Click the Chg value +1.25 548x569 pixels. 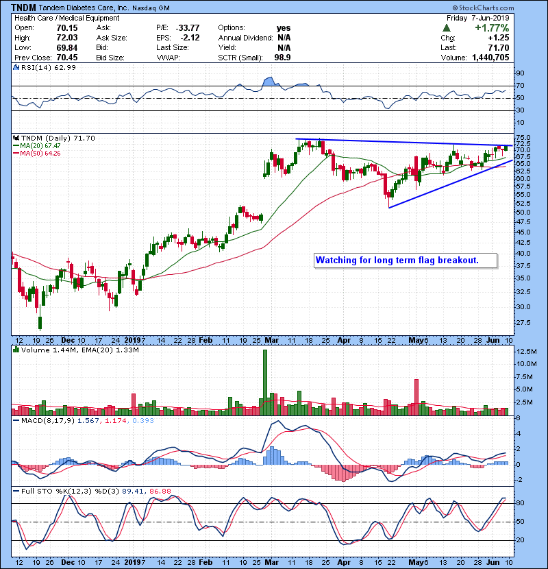click(498, 38)
